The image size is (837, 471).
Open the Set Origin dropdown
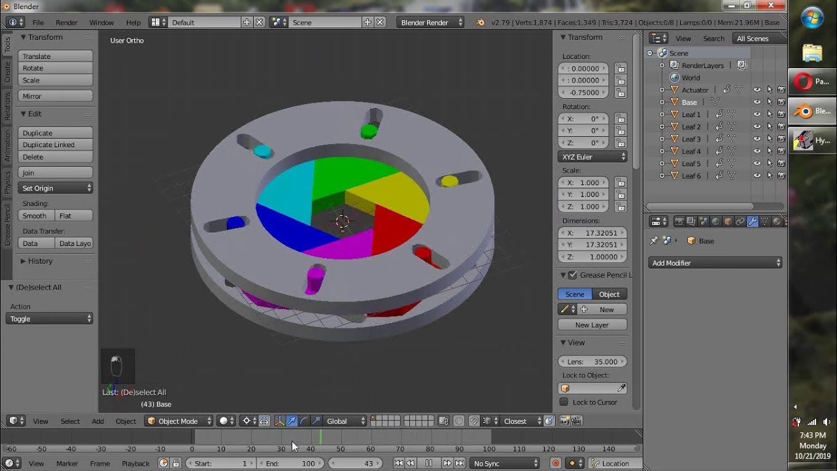click(56, 188)
